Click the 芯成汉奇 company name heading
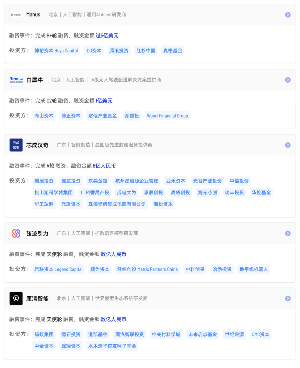300x368 pixels. click(37, 145)
